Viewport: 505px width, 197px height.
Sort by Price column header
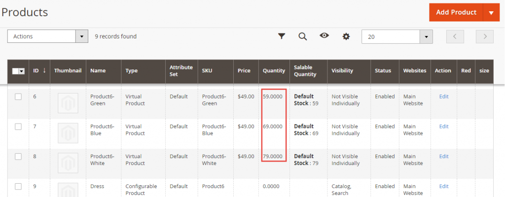246,71
